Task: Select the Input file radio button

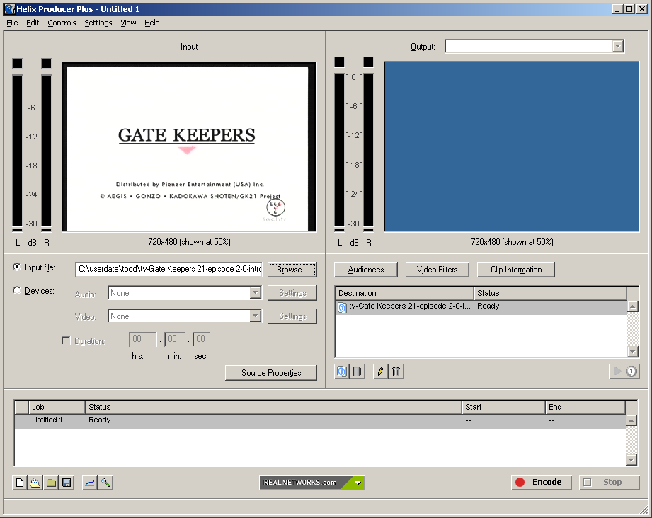Action: pos(17,267)
